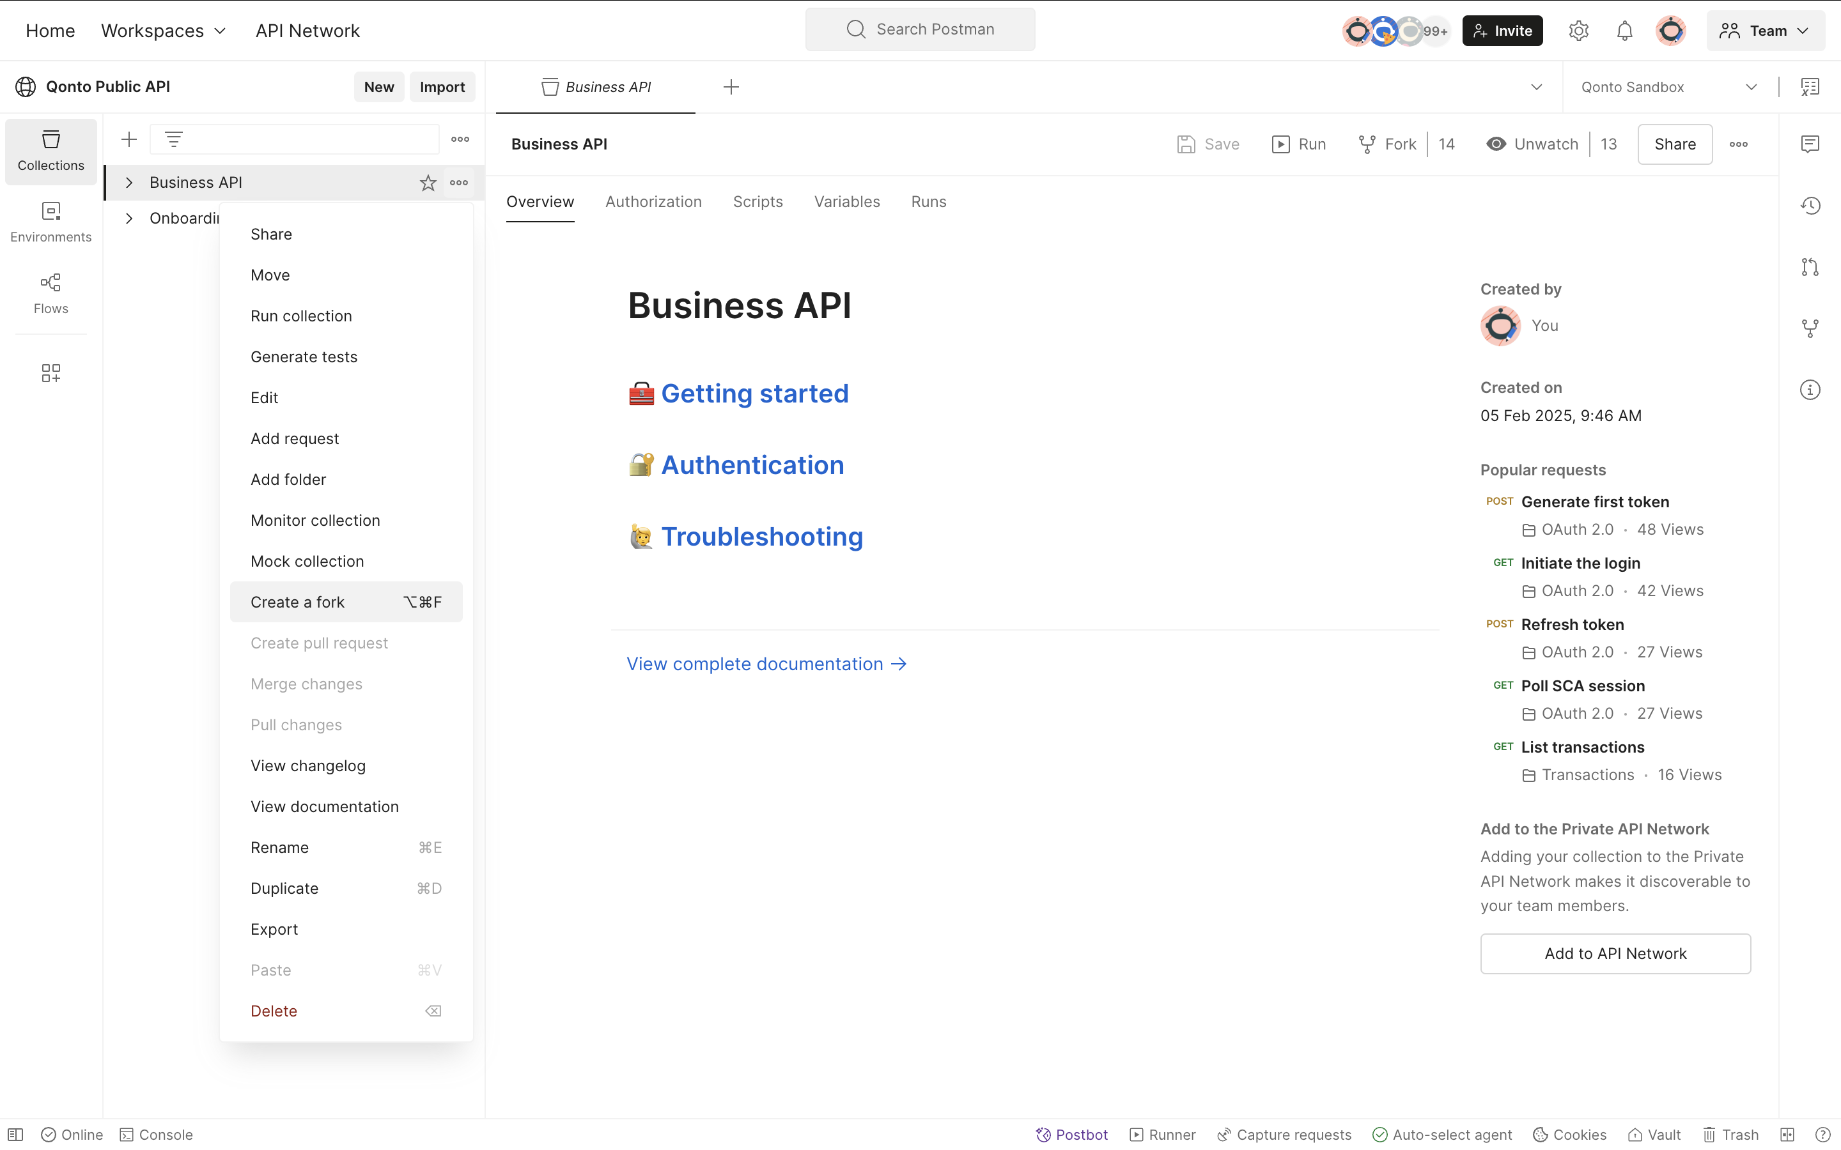
Task: Click the plus icon to create new collection
Action: tap(129, 139)
